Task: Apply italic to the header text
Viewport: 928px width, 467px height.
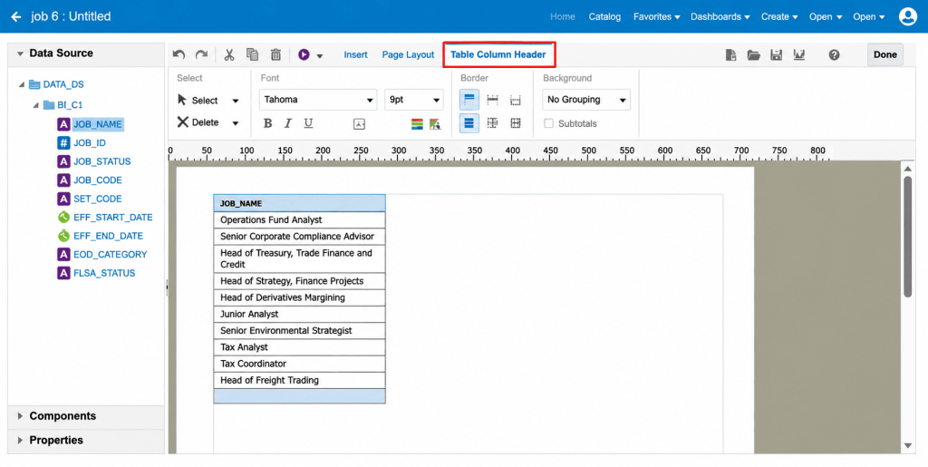Action: 288,123
